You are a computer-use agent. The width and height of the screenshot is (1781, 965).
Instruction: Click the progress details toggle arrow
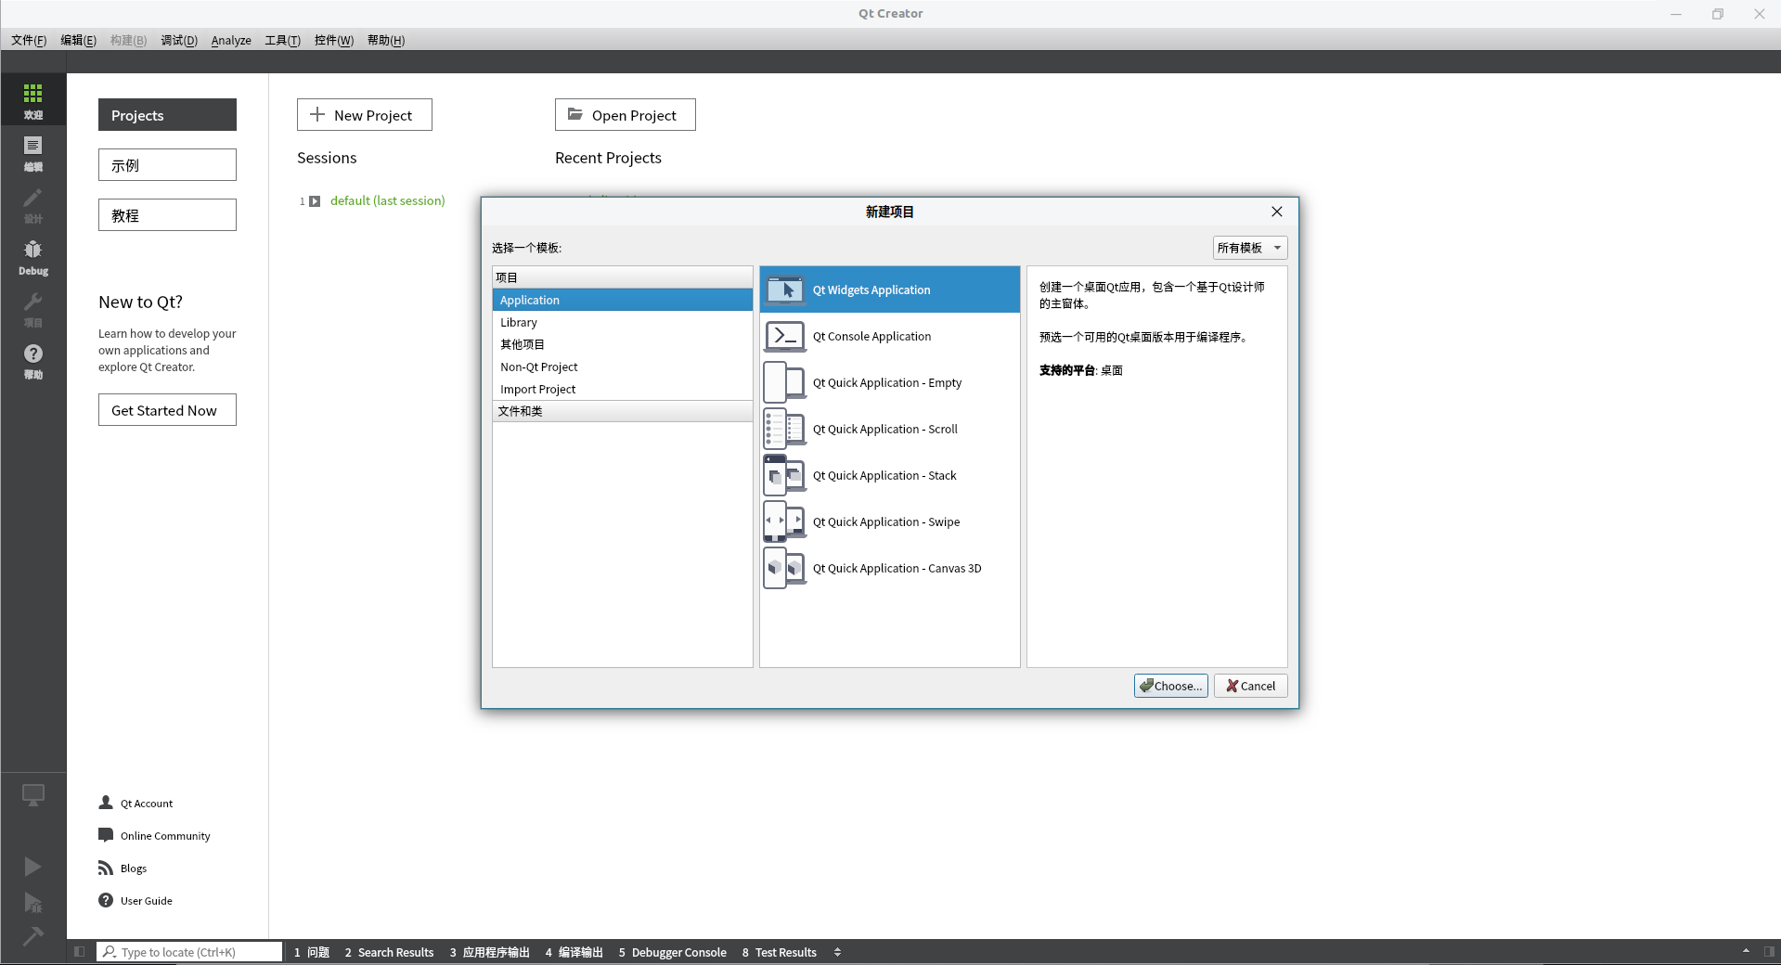(1746, 951)
